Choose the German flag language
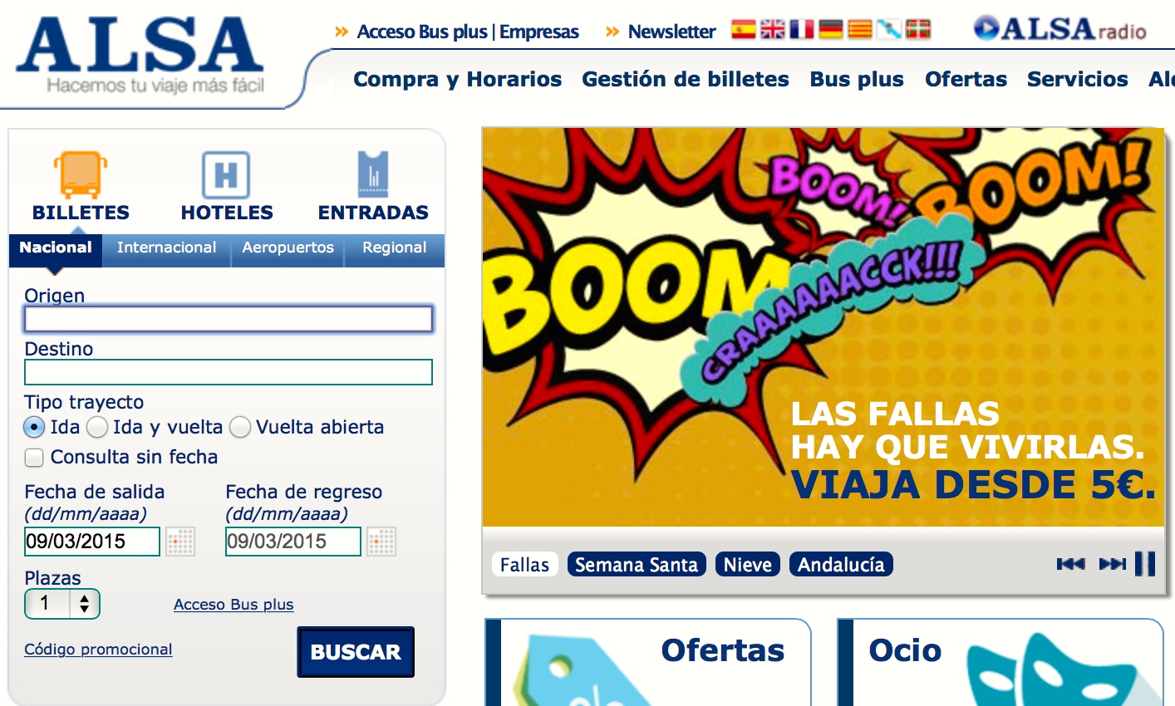 tap(830, 30)
